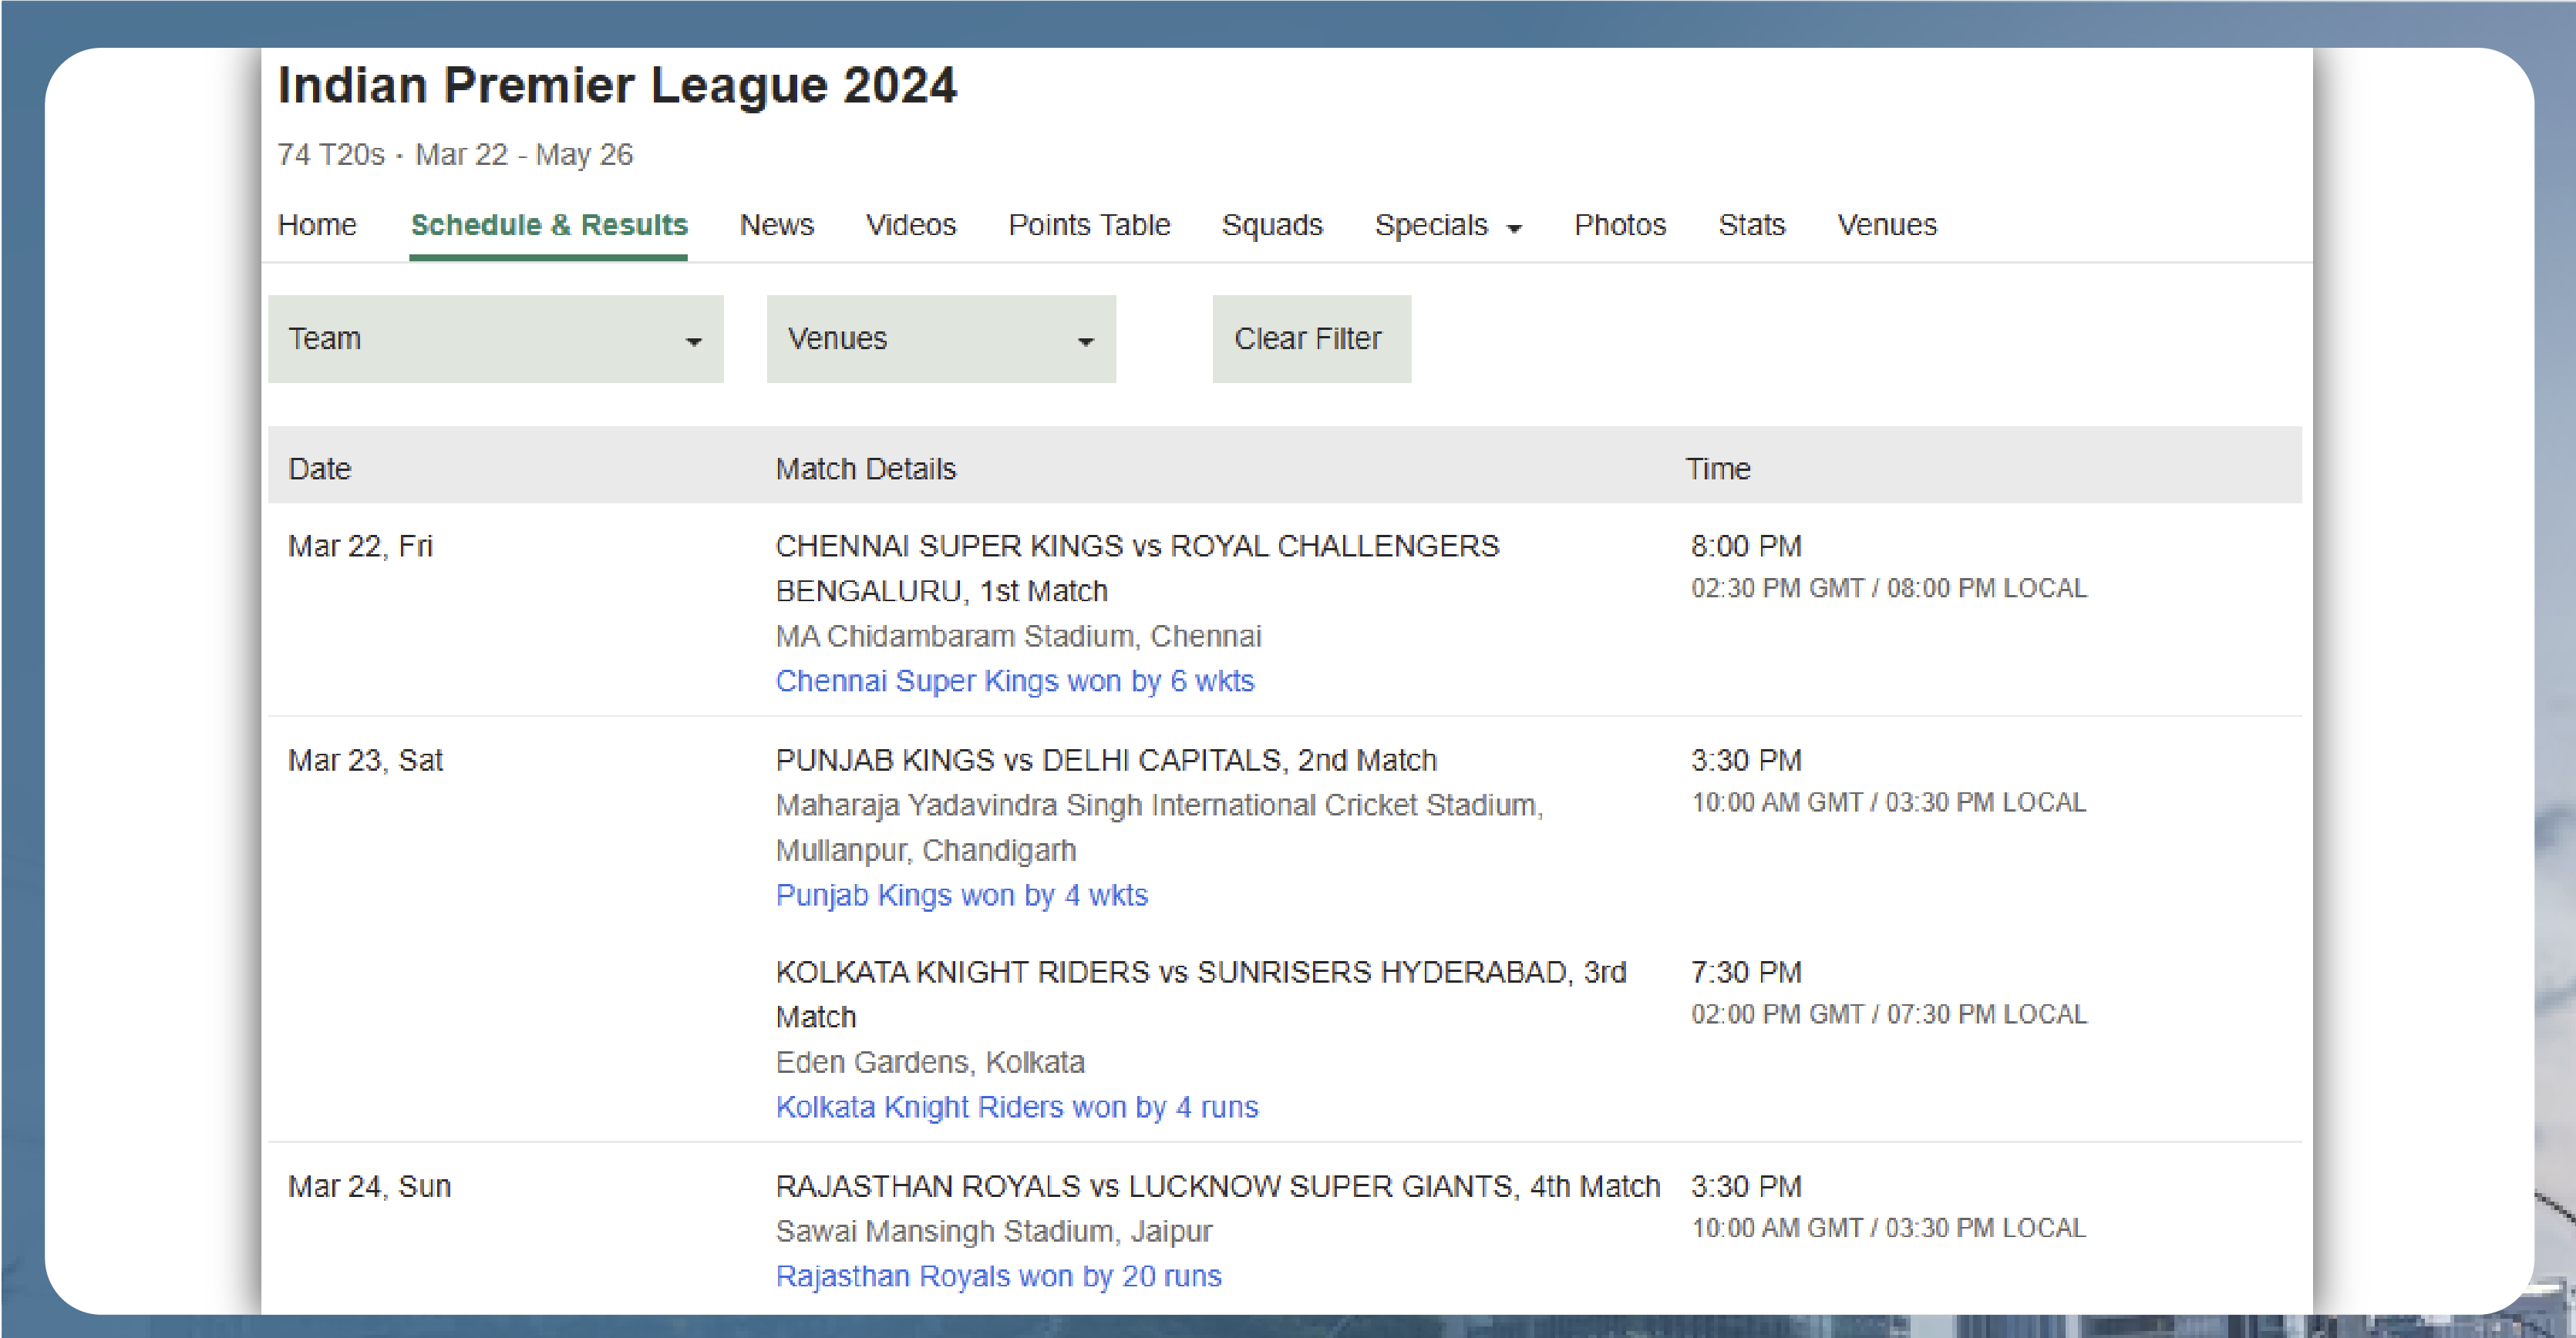The height and width of the screenshot is (1338, 2576).
Task: Click '02:00 PM GMT / 07:30 PM LOCAL' text
Action: click(x=1888, y=1014)
